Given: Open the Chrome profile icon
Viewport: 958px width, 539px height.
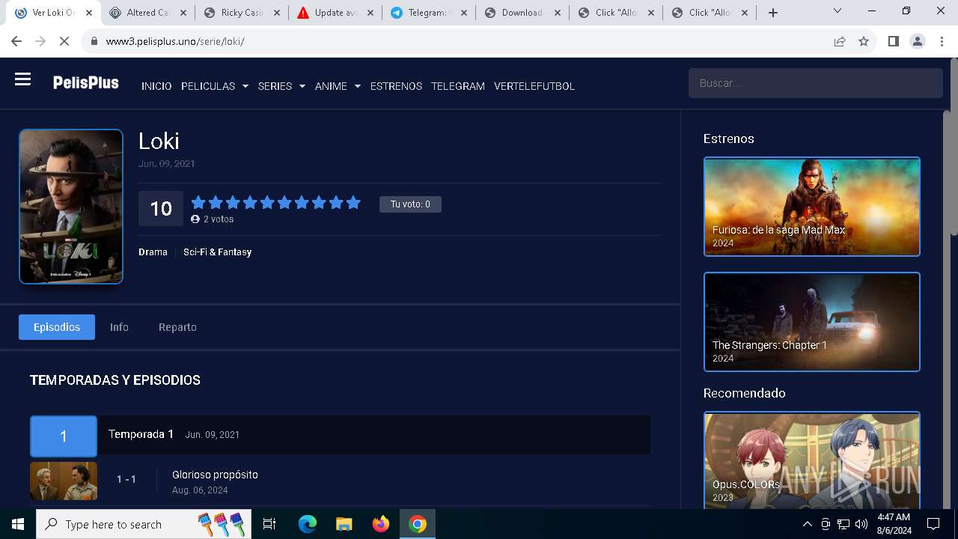Looking at the screenshot, I should click(918, 41).
